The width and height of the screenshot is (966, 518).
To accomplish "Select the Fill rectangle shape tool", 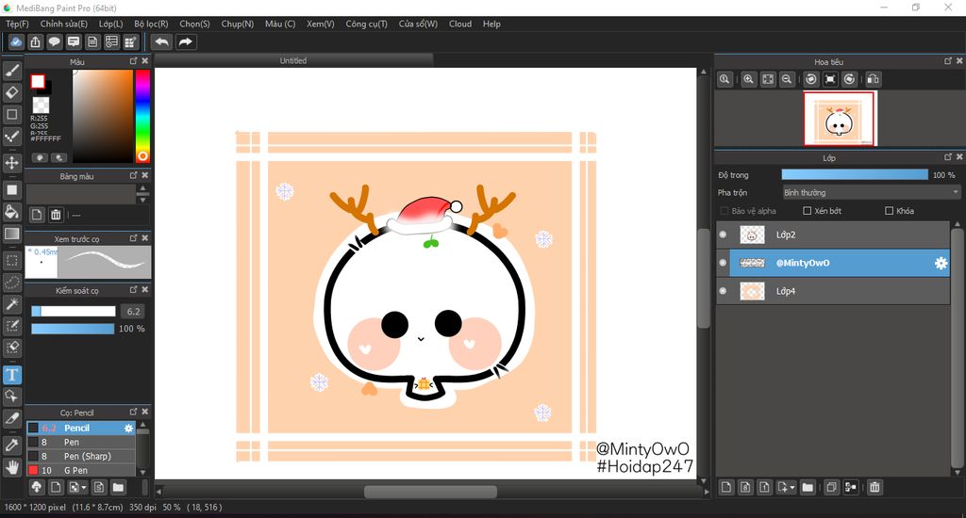I will tap(11, 190).
